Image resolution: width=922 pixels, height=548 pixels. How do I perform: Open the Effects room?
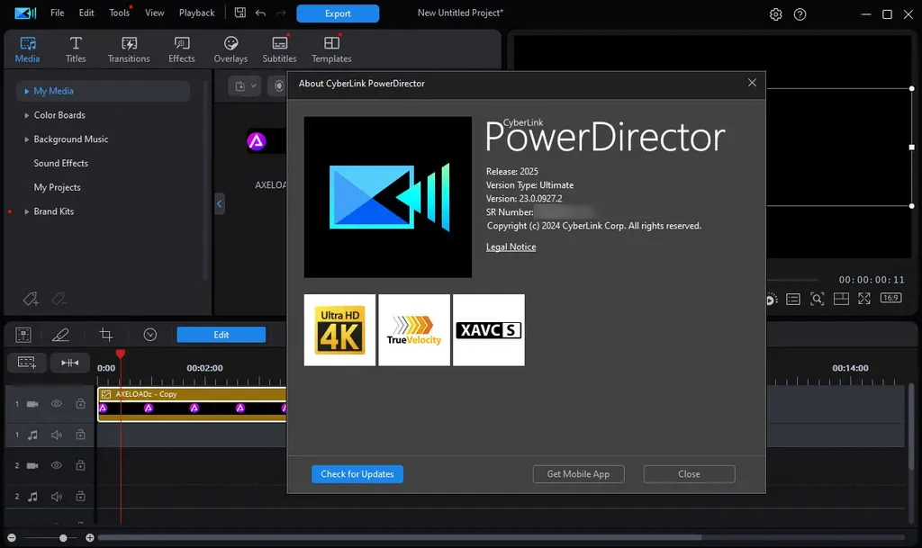(182, 49)
